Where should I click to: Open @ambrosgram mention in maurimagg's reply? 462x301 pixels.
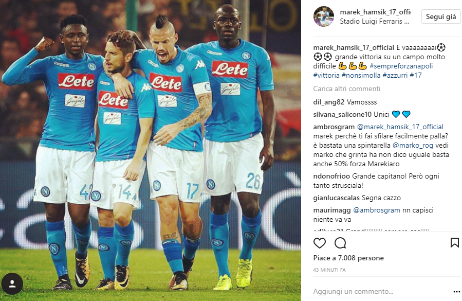click(x=377, y=210)
